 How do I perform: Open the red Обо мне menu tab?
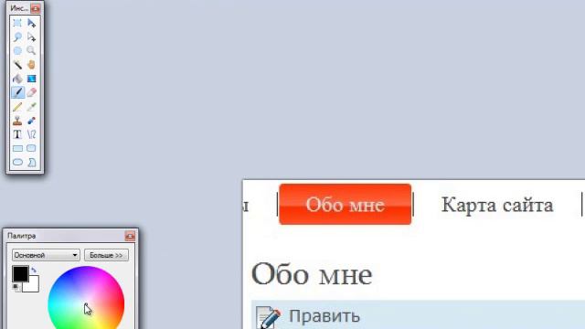[x=346, y=205]
